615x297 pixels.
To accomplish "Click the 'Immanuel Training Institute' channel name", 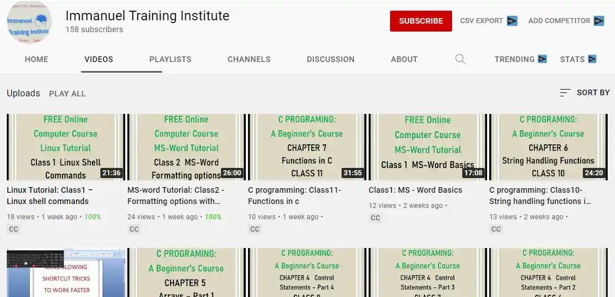I will pyautogui.click(x=148, y=16).
